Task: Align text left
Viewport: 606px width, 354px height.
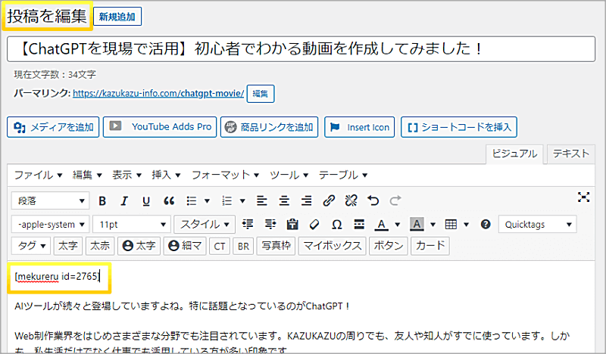Action: pos(262,200)
